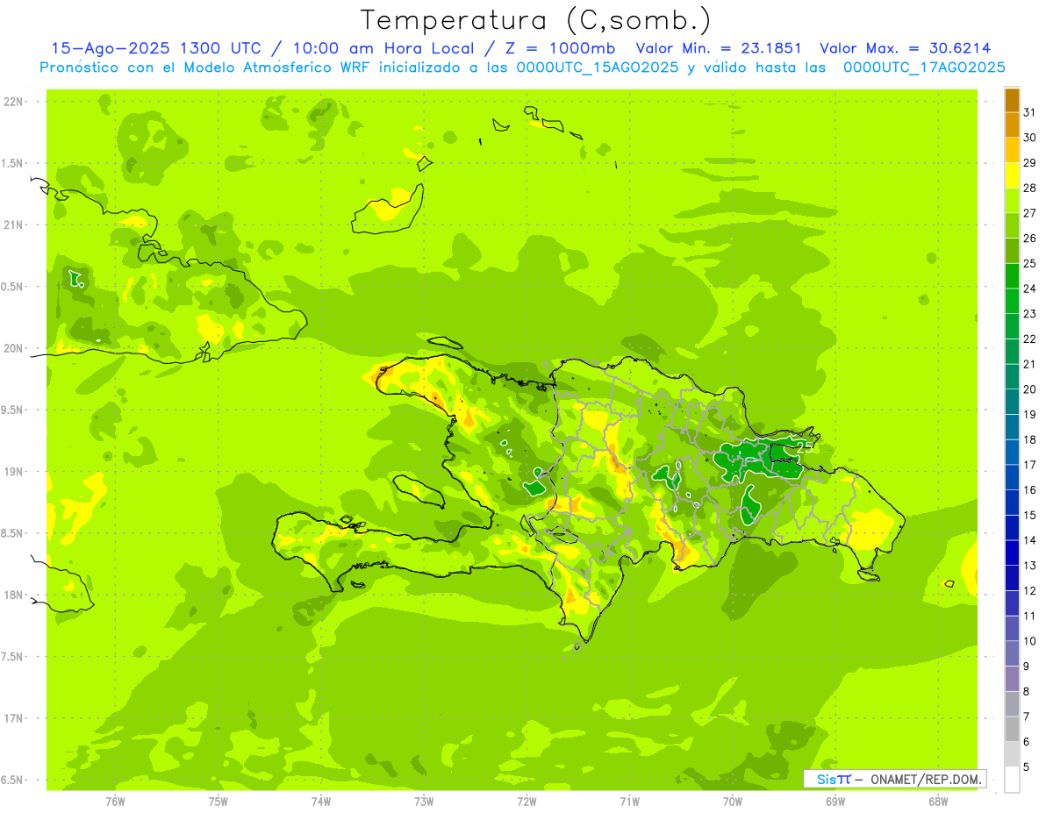1053x813 pixels.
Task: Click the legend value '17'
Action: coord(1030,465)
